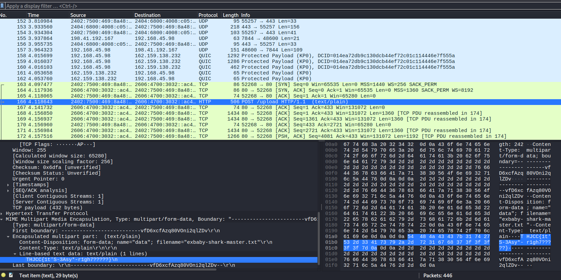Sort by the Destination column header
The image size is (561, 280).
click(x=165, y=15)
